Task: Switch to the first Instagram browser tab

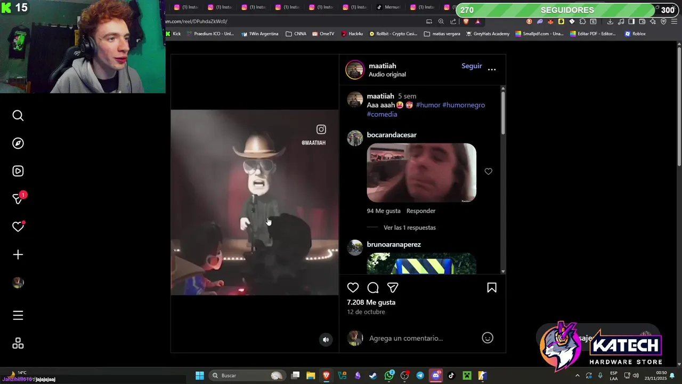Action: pyautogui.click(x=186, y=7)
